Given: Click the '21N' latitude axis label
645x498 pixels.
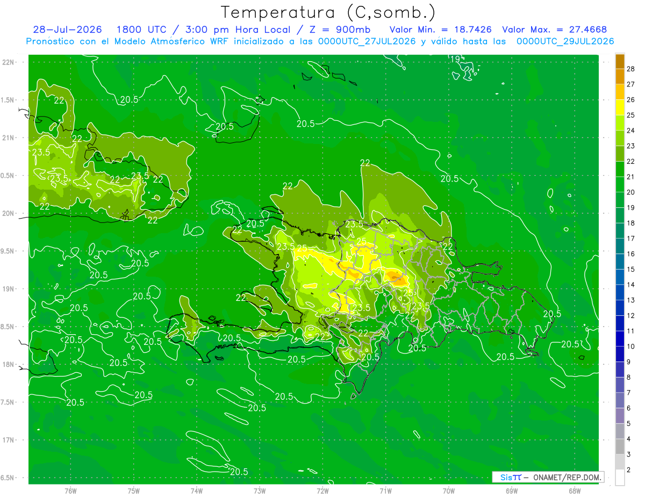Looking at the screenshot, I should coord(8,138).
